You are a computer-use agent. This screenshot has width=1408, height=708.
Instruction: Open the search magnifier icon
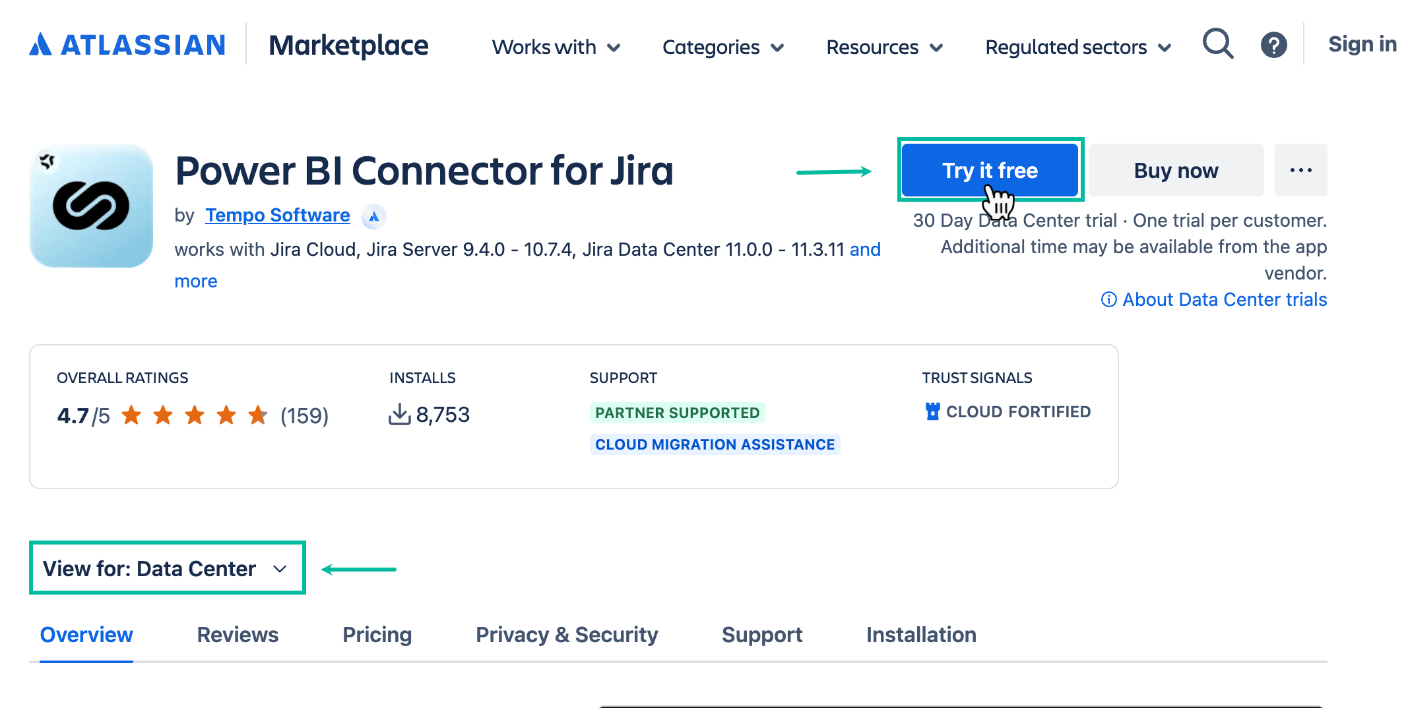(1217, 44)
